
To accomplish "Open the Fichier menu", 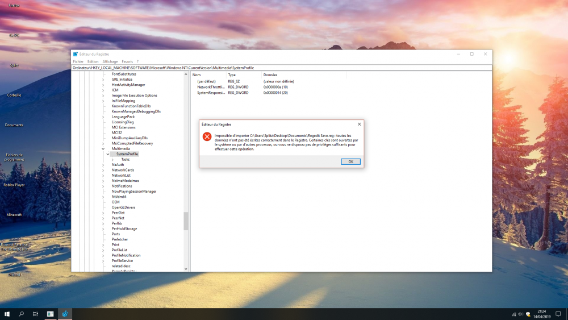I will click(78, 61).
